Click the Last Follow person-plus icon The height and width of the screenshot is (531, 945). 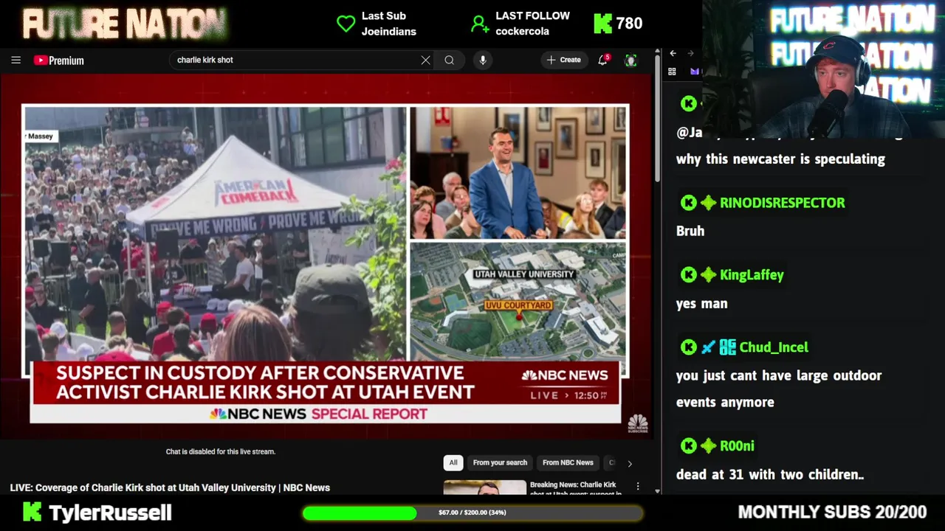480,24
